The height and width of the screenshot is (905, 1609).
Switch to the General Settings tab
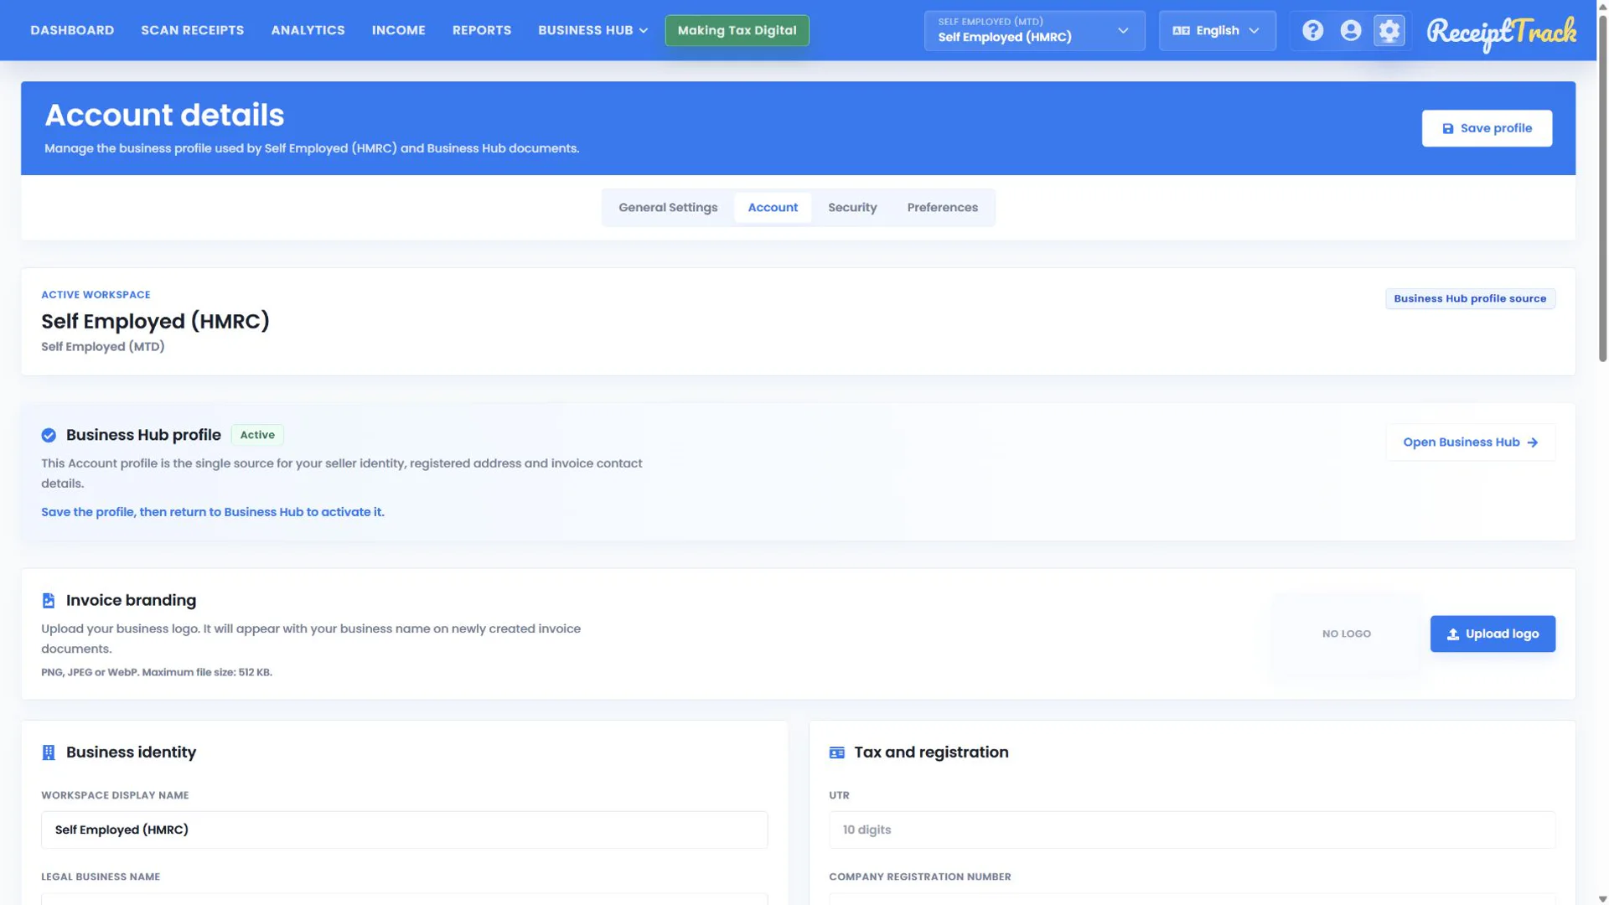point(668,208)
